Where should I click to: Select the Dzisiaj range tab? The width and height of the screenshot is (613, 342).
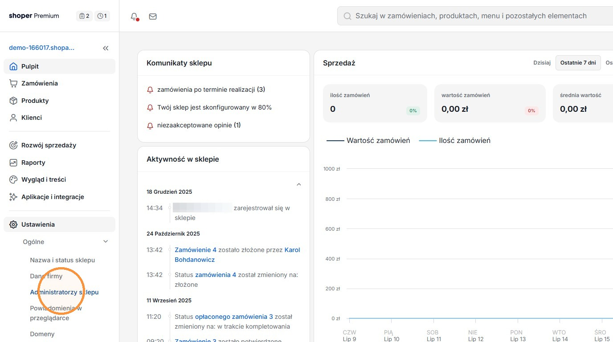click(x=542, y=63)
